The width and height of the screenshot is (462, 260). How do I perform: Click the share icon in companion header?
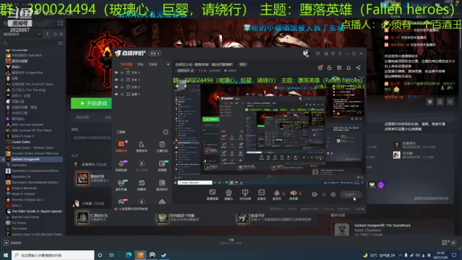358,68
